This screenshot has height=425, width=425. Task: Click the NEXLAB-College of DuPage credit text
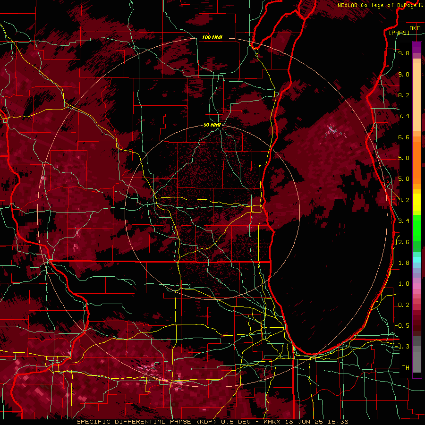(378, 5)
